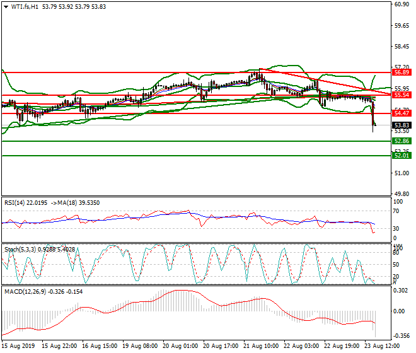416x353 pixels.
Task: Click the WTI.fs,H1 chart title text
Action: point(25,7)
